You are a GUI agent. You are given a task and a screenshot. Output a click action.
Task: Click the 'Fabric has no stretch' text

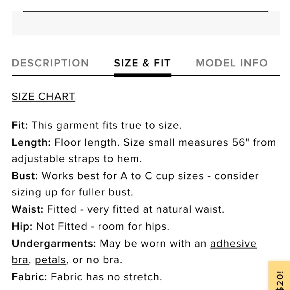pyautogui.click(x=106, y=277)
